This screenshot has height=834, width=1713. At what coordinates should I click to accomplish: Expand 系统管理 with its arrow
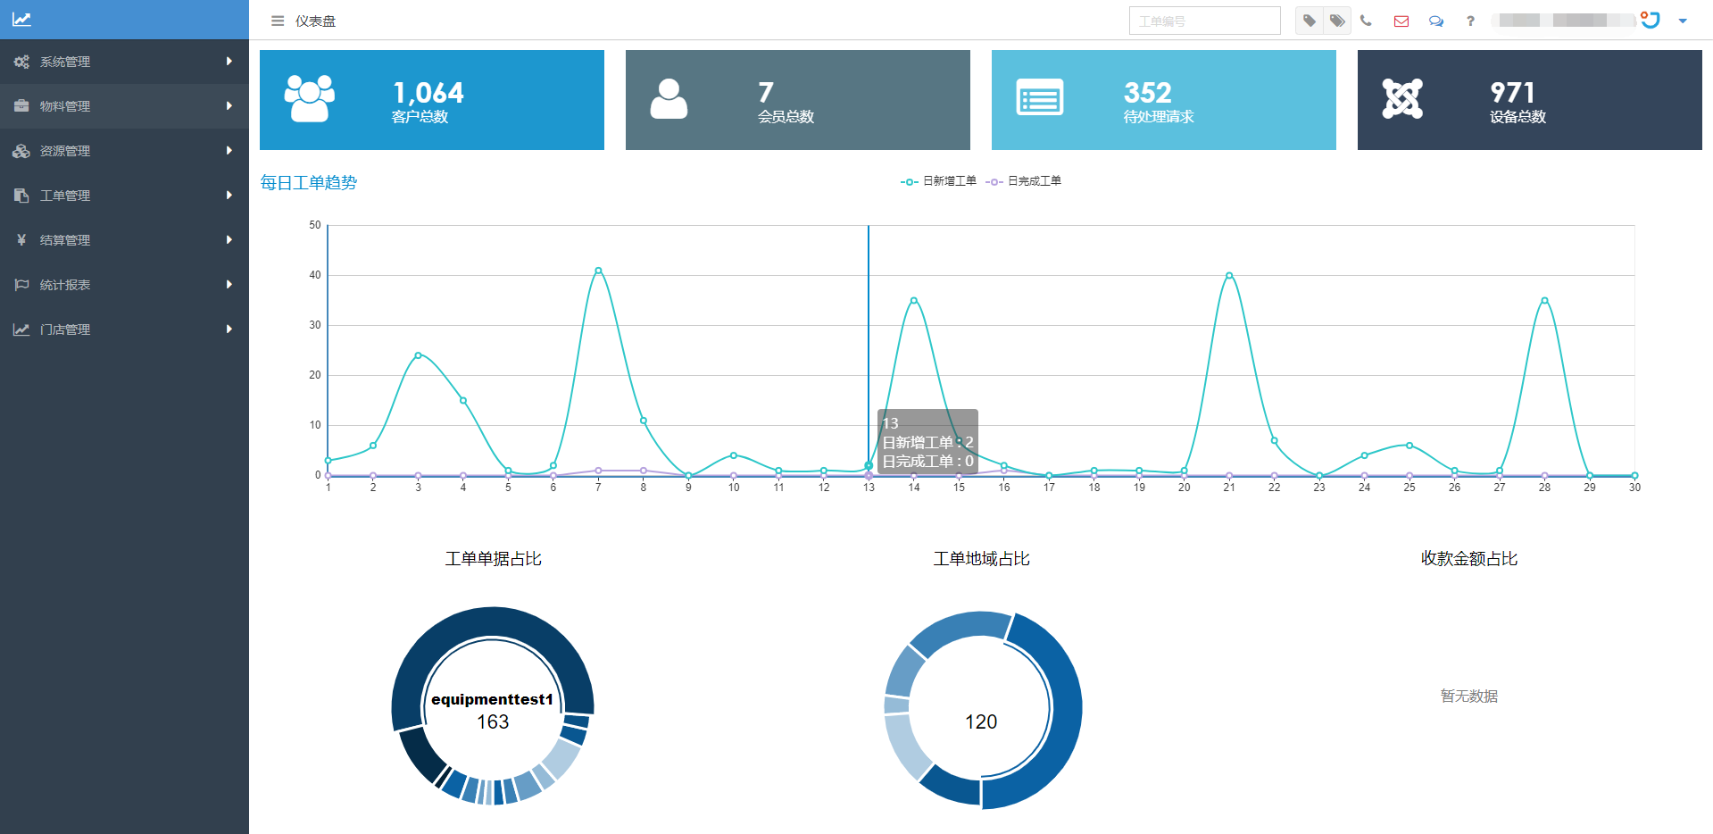pyautogui.click(x=229, y=62)
